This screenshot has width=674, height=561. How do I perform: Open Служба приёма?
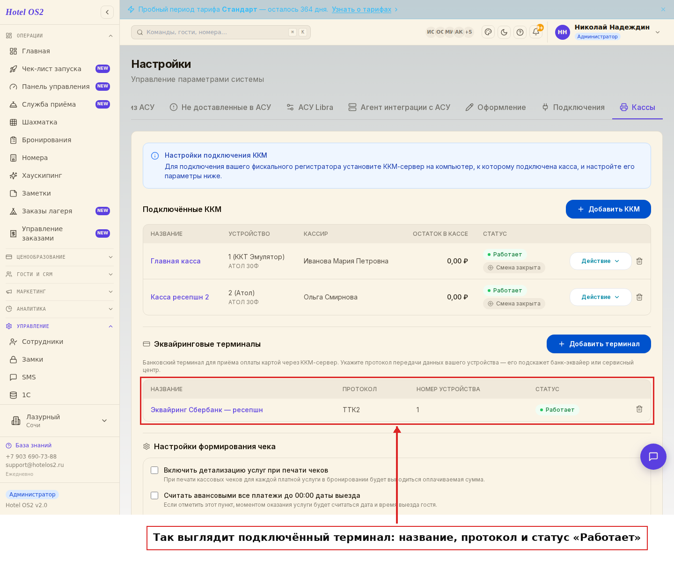click(x=60, y=104)
